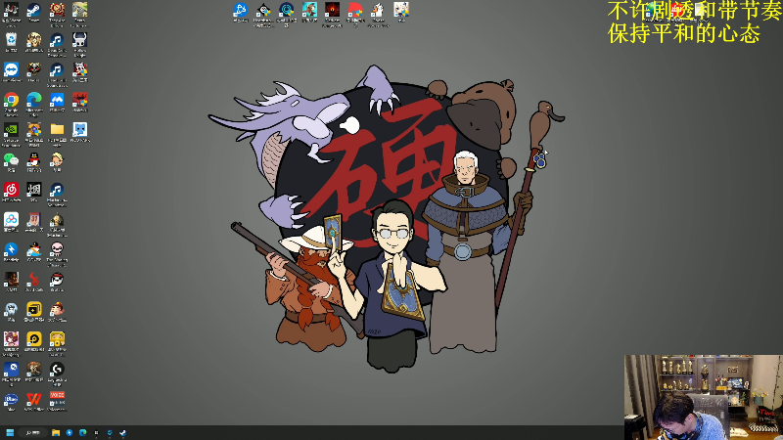Open the Dead Cells desktop shortcut
Viewport: 783px width, 440px height.
coord(34,280)
